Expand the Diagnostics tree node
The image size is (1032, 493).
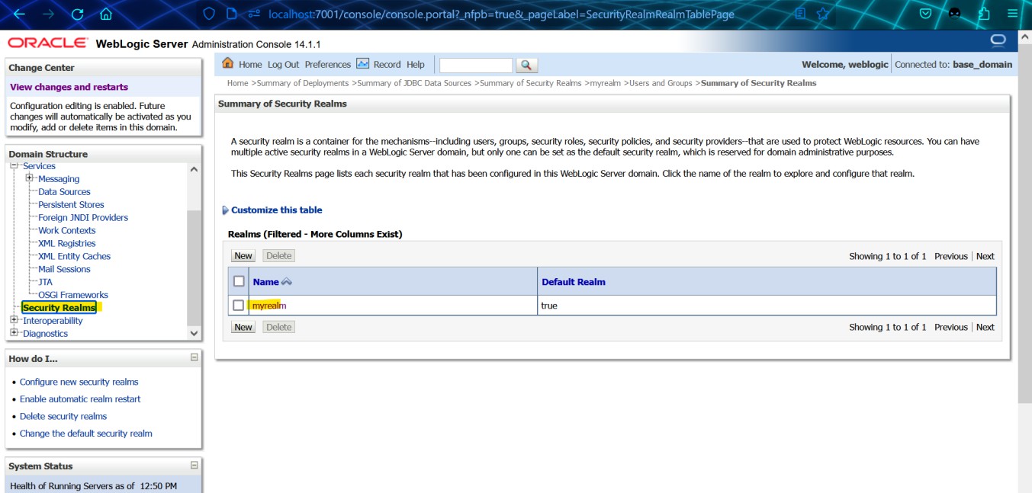pyautogui.click(x=14, y=333)
